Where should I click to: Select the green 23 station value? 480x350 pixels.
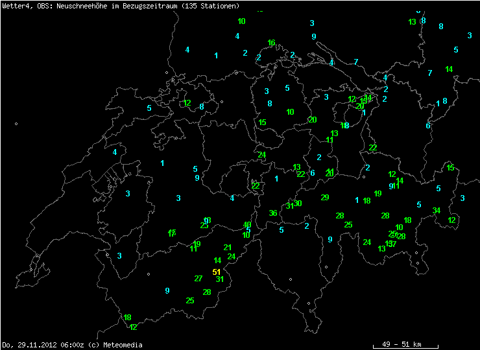click(204, 225)
